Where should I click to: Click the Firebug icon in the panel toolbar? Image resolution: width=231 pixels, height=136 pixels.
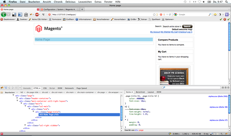pyautogui.click(x=2, y=88)
